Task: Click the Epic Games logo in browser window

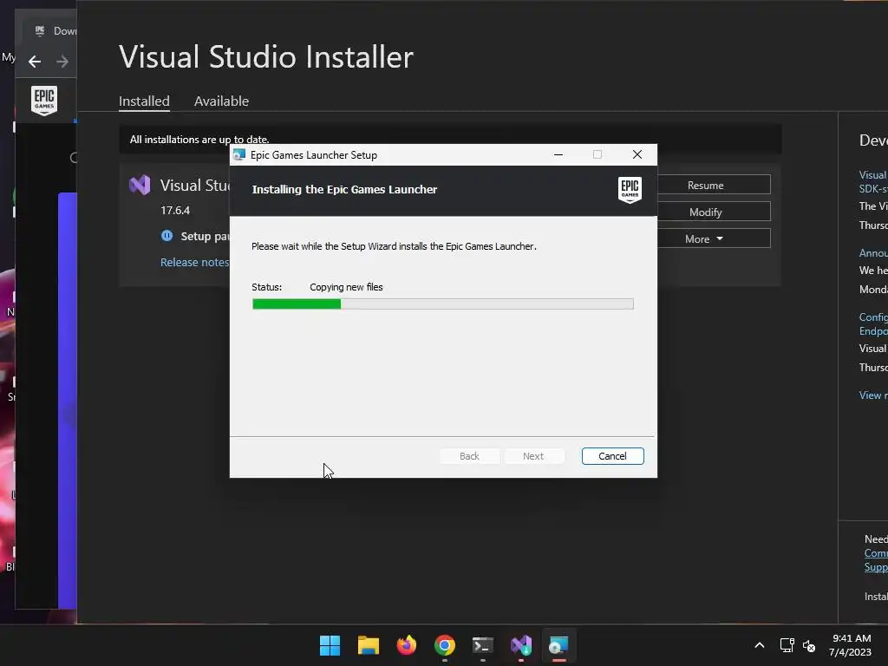Action: click(44, 101)
